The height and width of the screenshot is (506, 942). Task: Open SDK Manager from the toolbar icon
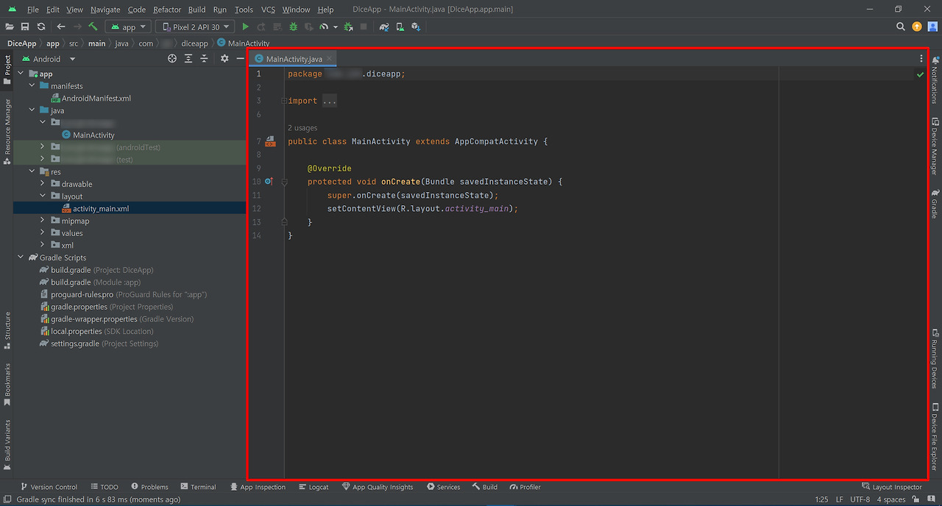click(x=416, y=26)
